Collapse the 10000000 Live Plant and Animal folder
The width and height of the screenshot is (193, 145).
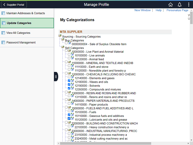point(69,51)
